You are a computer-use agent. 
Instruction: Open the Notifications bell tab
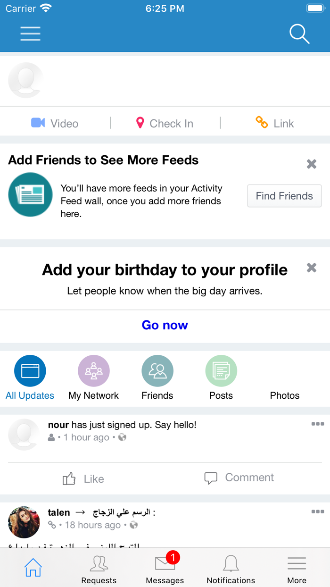[231, 569]
